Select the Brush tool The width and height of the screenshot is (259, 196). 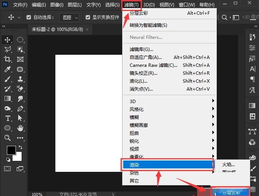[8, 79]
